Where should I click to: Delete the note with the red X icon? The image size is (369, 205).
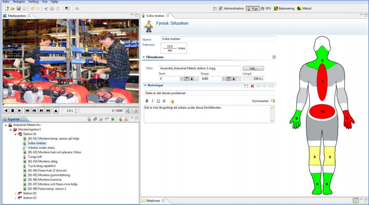point(252,86)
